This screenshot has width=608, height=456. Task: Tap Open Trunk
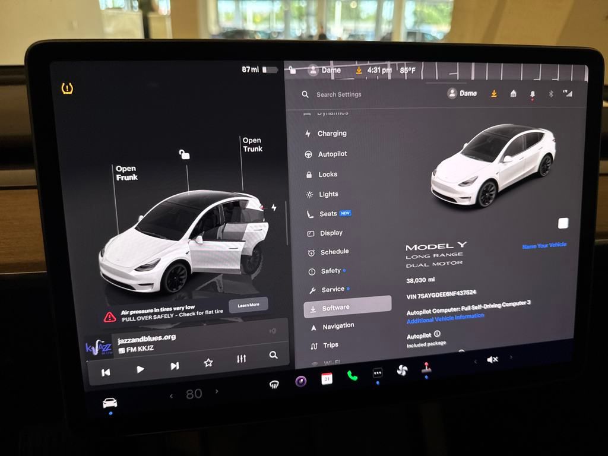coord(252,145)
